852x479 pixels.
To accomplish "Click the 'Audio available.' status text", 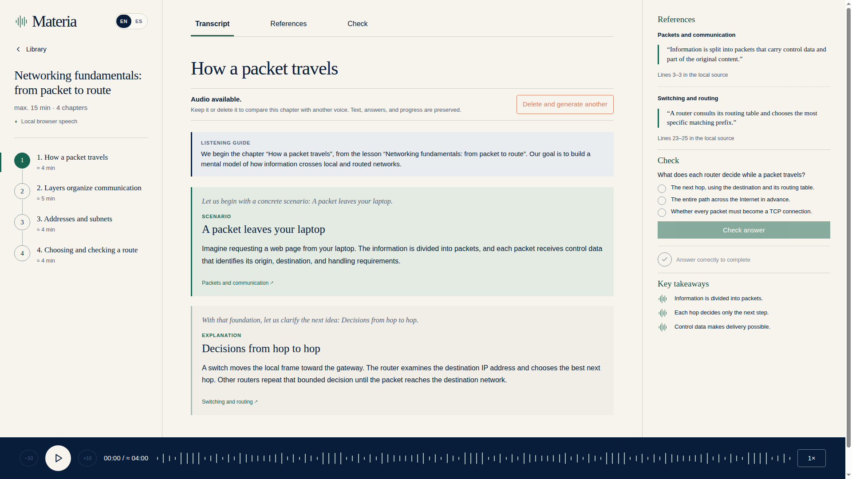I will [216, 99].
